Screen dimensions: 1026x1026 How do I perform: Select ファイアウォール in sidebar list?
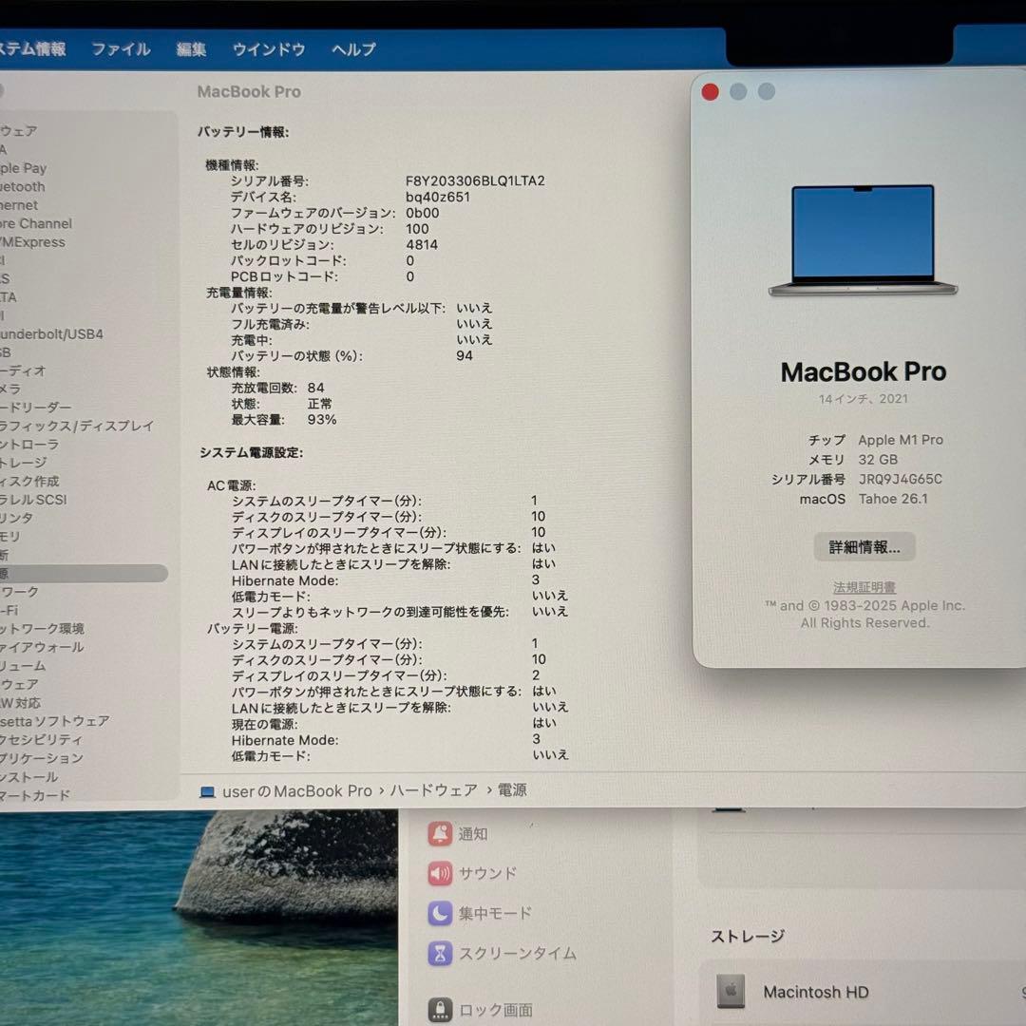[x=42, y=647]
